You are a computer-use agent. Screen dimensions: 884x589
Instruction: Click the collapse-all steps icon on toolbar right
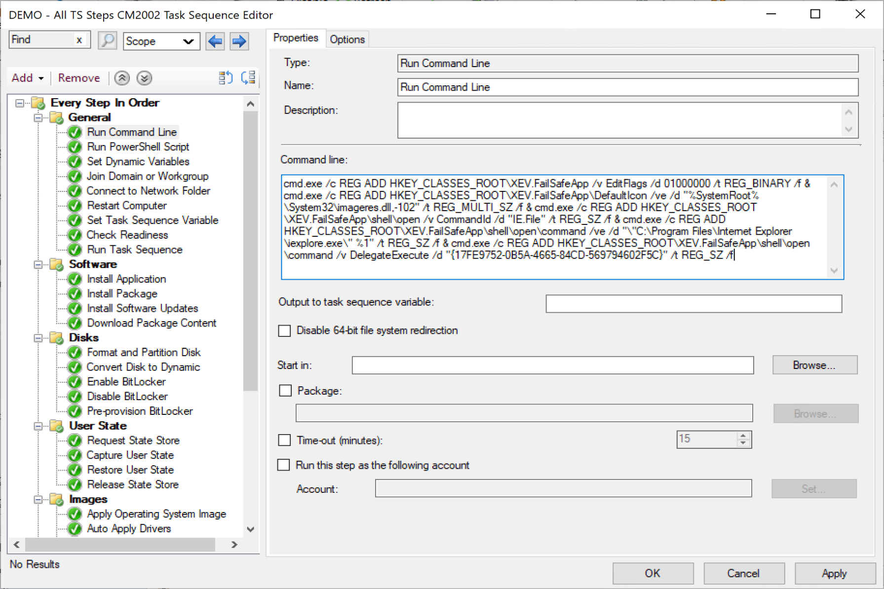tap(226, 77)
